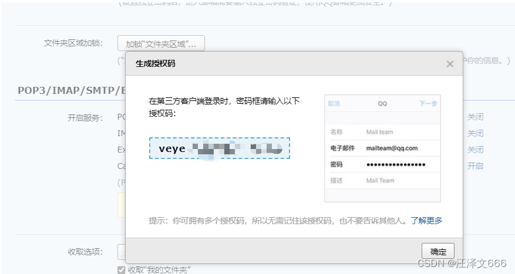Click the instruction text 在第三方客户端登录时

tap(224, 107)
